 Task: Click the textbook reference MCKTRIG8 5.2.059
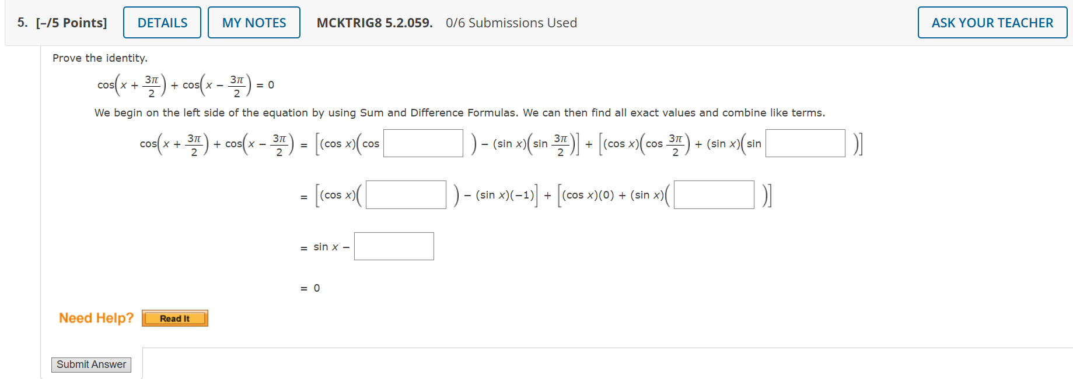375,23
